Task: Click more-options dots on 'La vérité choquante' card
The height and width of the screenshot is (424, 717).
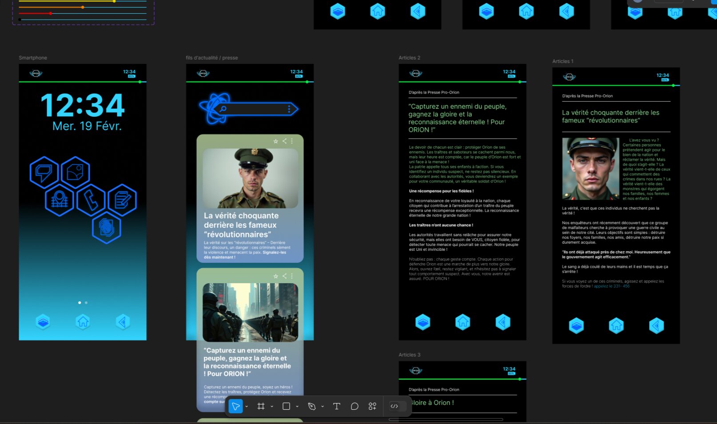Action: (x=292, y=141)
